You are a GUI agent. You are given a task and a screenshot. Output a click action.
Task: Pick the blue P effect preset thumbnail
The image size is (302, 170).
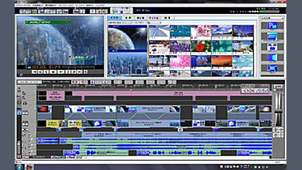pos(272,25)
